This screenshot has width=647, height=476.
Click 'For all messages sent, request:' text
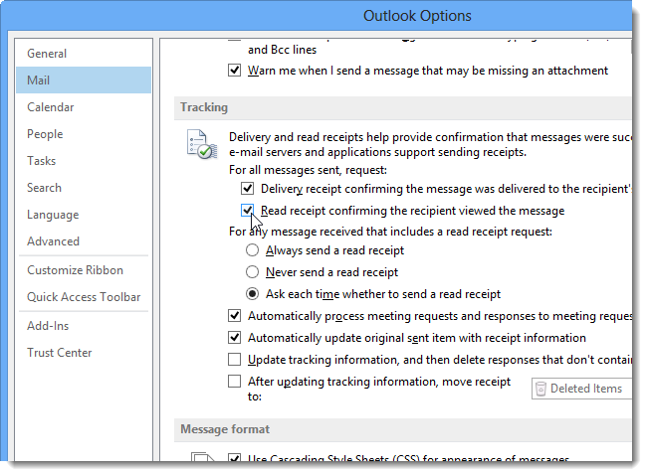(308, 170)
